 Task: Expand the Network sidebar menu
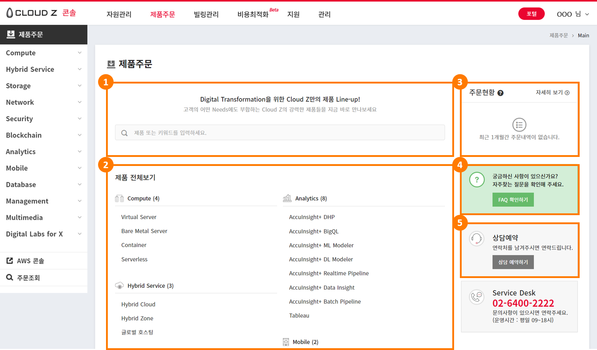[43, 102]
